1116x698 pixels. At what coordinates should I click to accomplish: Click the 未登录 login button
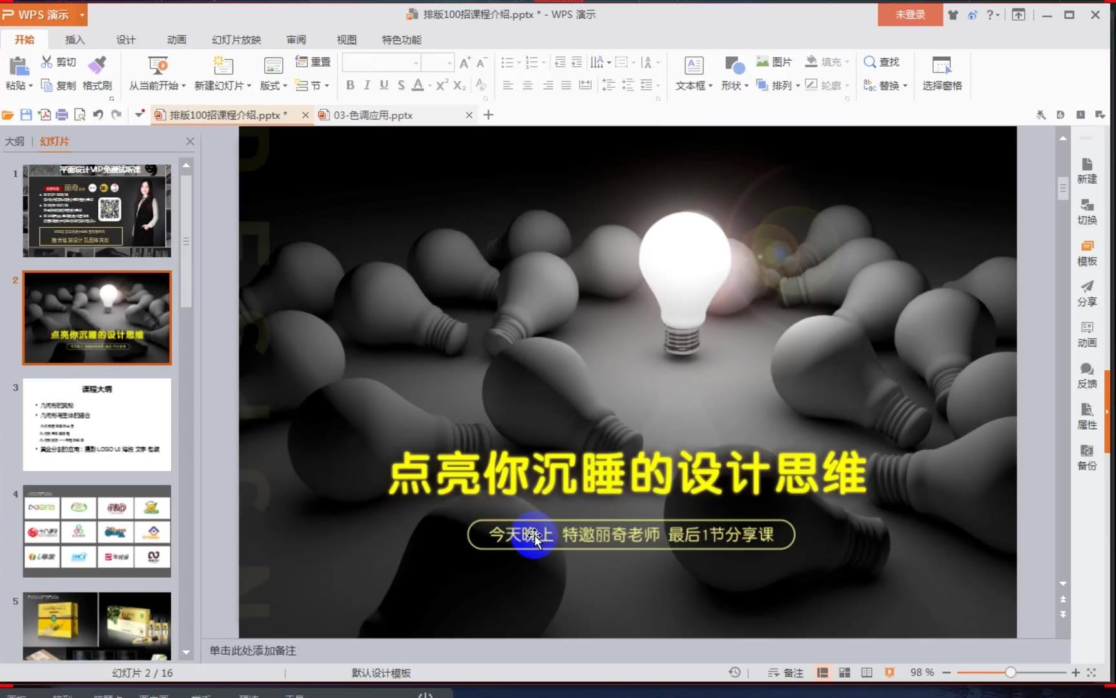909,14
